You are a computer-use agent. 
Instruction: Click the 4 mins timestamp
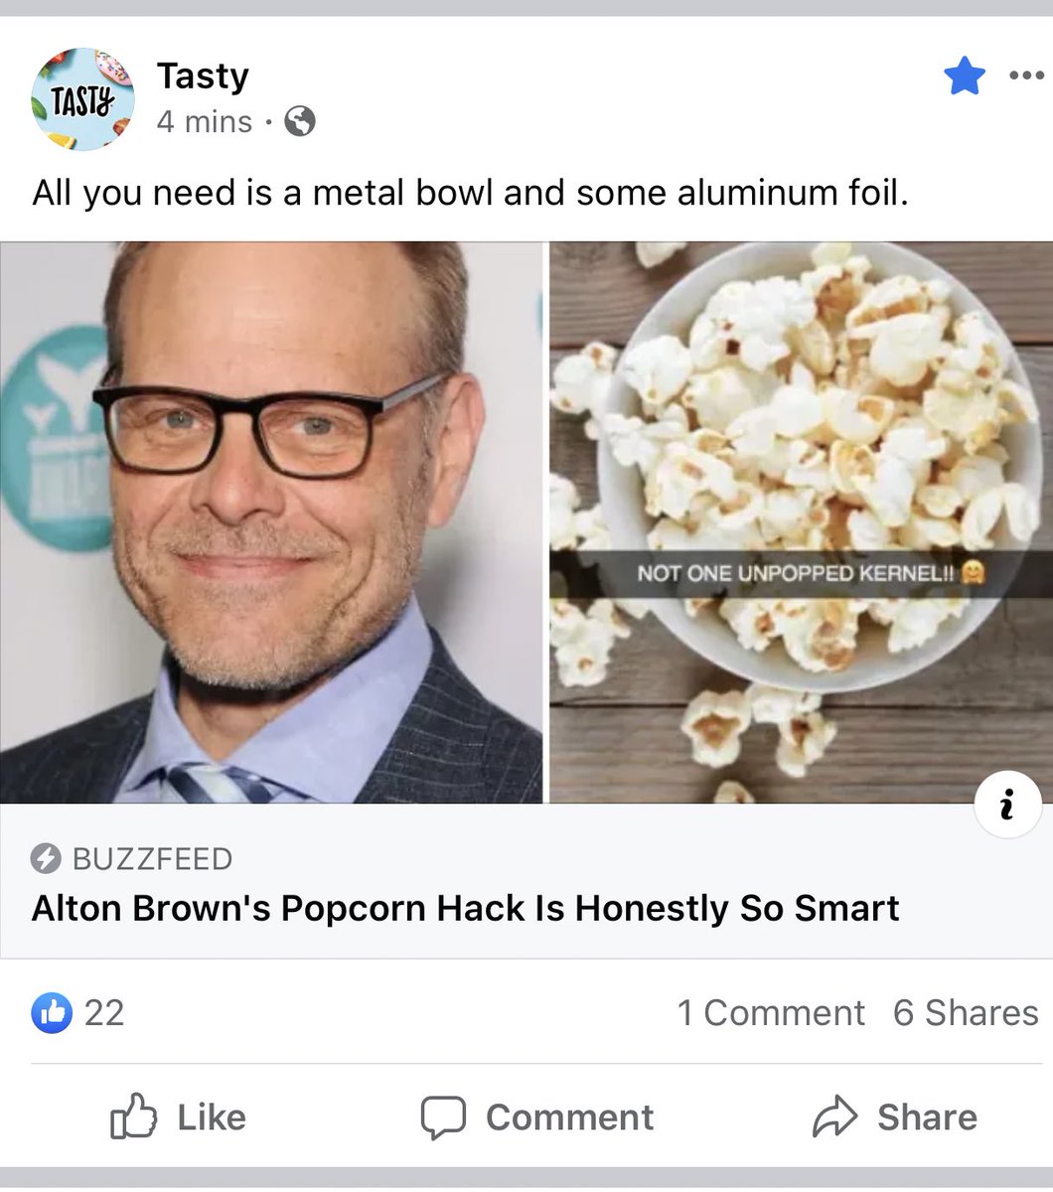pyautogui.click(x=205, y=122)
